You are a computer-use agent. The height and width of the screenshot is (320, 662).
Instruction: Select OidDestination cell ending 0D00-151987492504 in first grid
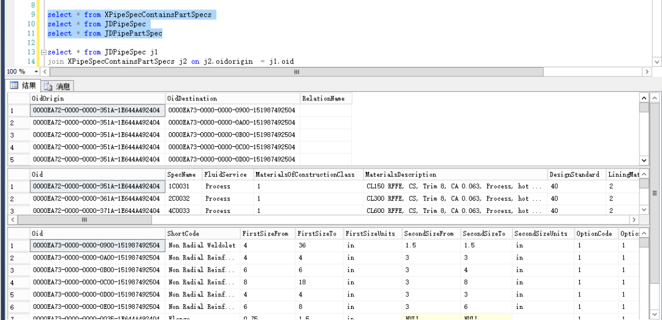tap(233, 159)
